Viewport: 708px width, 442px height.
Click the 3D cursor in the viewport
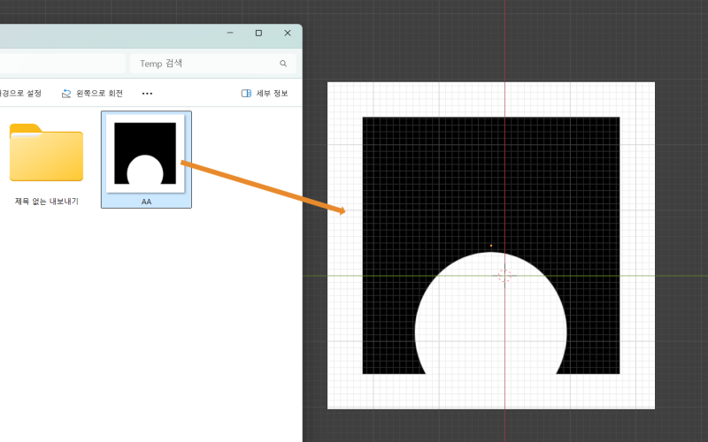[504, 276]
